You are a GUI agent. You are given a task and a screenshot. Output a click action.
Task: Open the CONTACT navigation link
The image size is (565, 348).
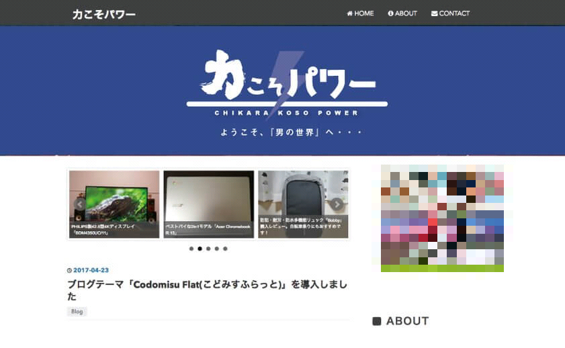[450, 13]
